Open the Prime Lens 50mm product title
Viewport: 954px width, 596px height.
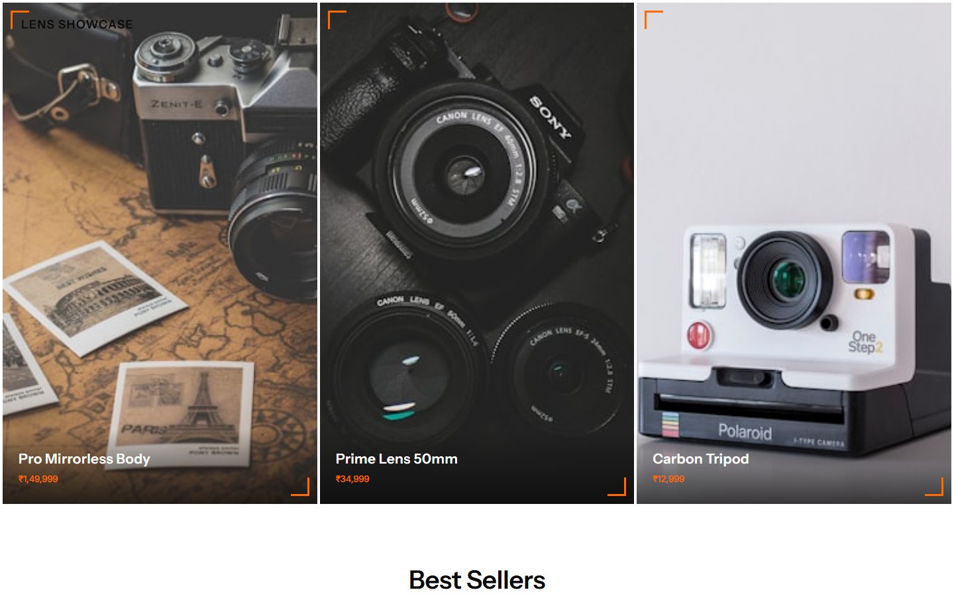click(396, 459)
